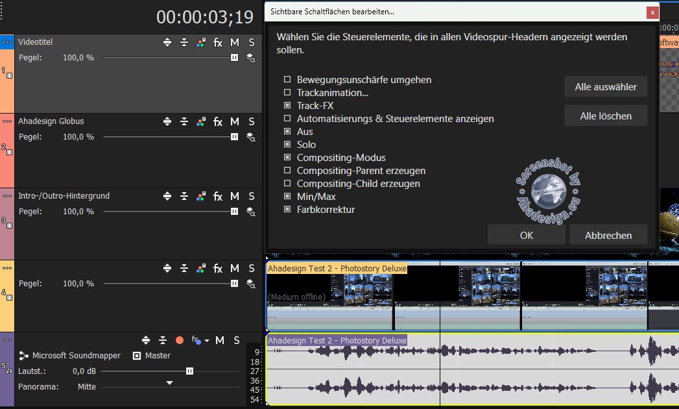Mute the Videotitel track
This screenshot has width=679, height=409.
pos(235,42)
